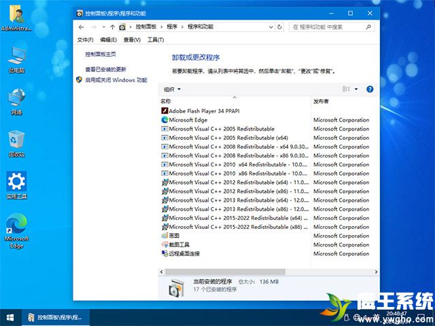Go forward with the right arrow button
Viewport: 435px width, 326px height.
[94, 27]
